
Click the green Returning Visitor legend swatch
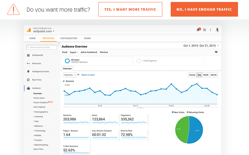[188, 112]
